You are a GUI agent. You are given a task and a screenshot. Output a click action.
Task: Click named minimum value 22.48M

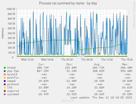[71, 81]
